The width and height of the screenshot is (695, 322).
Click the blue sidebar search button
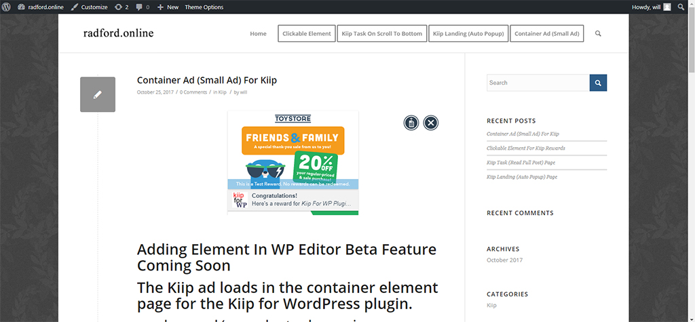pos(598,83)
